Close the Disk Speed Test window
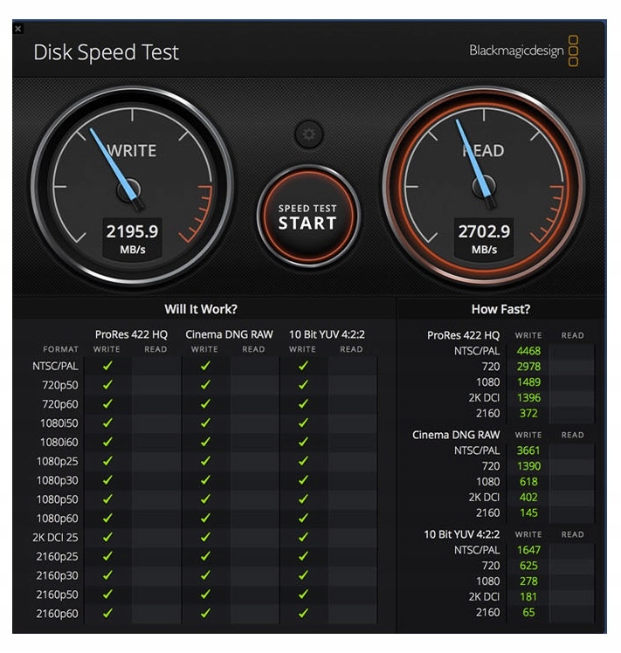The width and height of the screenshot is (621, 653). point(18,29)
